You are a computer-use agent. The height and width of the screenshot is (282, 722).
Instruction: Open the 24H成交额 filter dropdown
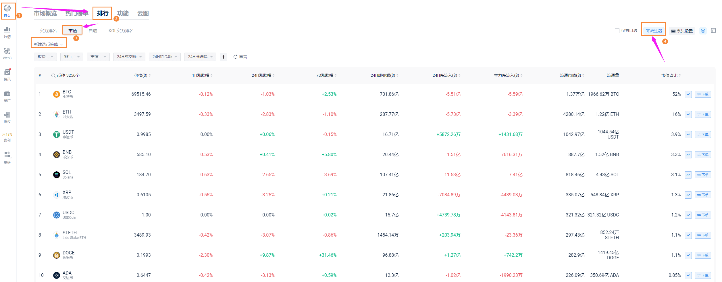(x=129, y=57)
